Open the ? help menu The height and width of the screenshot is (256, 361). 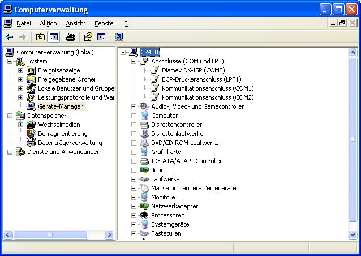[x=126, y=23]
